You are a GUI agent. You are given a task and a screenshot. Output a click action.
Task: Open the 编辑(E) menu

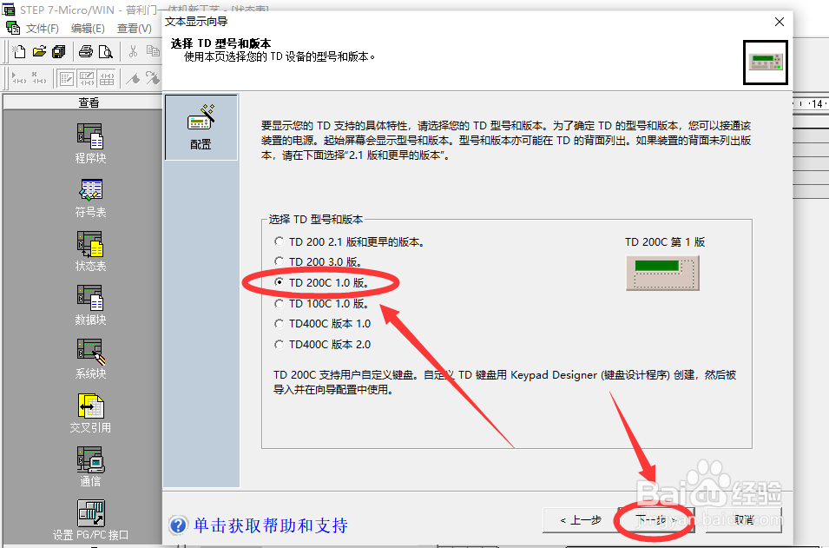[x=88, y=29]
